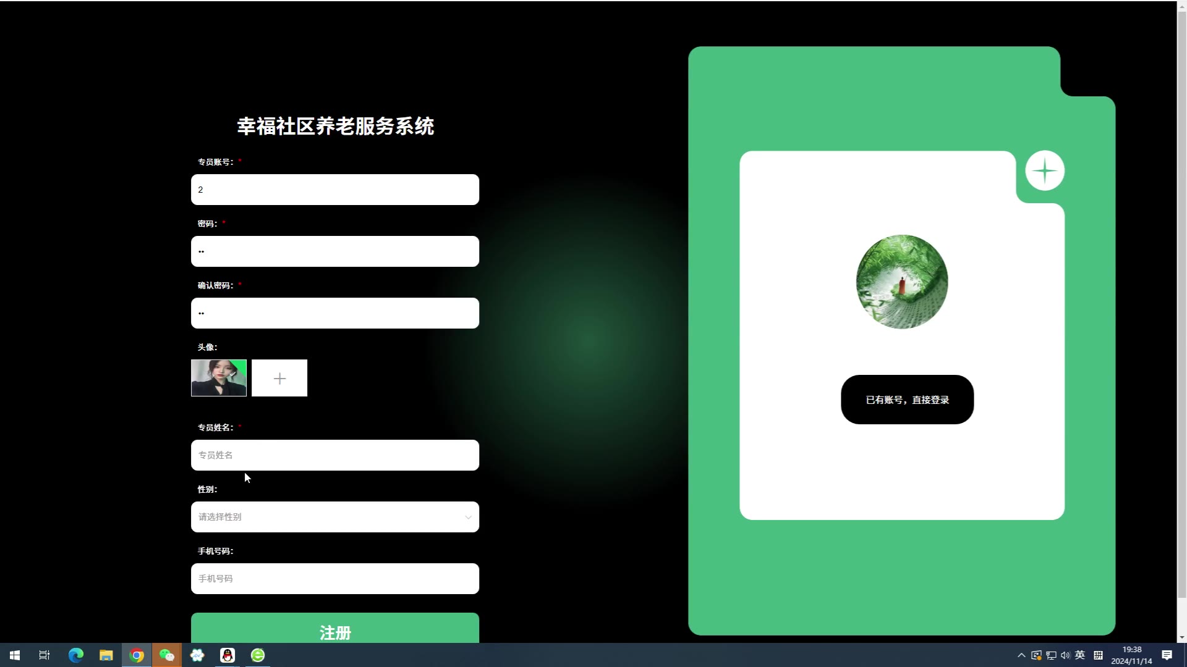The width and height of the screenshot is (1187, 667).
Task: Open the QQ penguin taskbar icon
Action: (x=228, y=655)
